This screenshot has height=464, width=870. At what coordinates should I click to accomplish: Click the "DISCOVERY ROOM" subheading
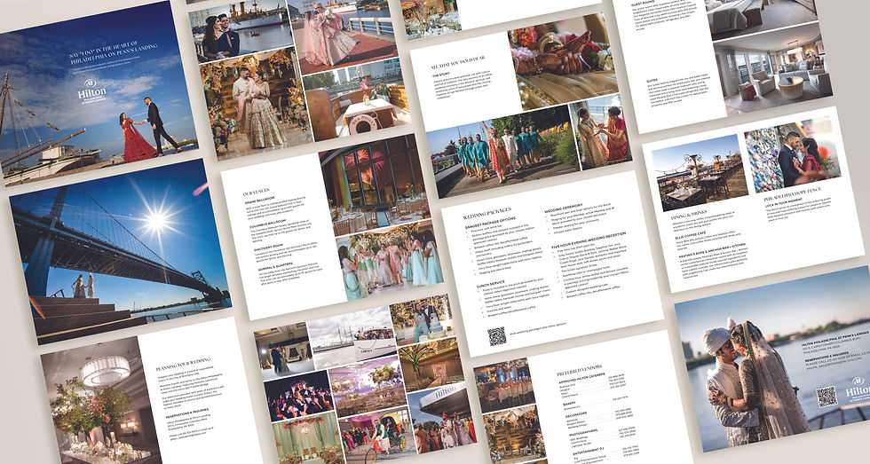[269, 248]
